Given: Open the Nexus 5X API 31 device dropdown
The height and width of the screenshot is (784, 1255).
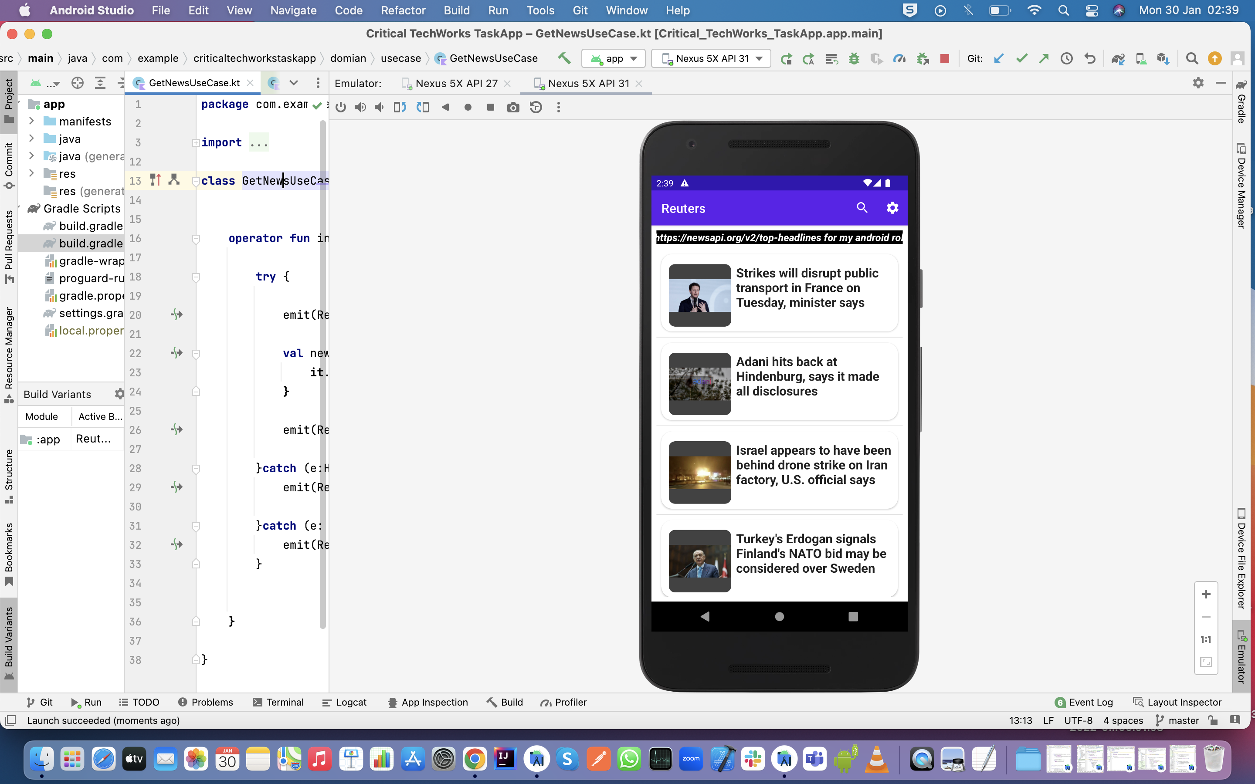Looking at the screenshot, I should 710,58.
